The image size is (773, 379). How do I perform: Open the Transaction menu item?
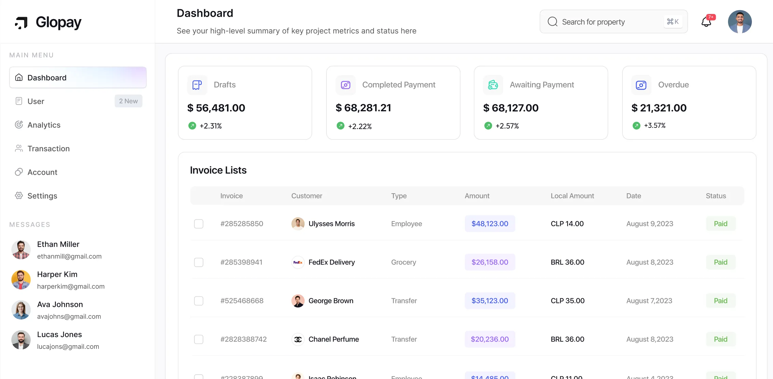point(48,149)
